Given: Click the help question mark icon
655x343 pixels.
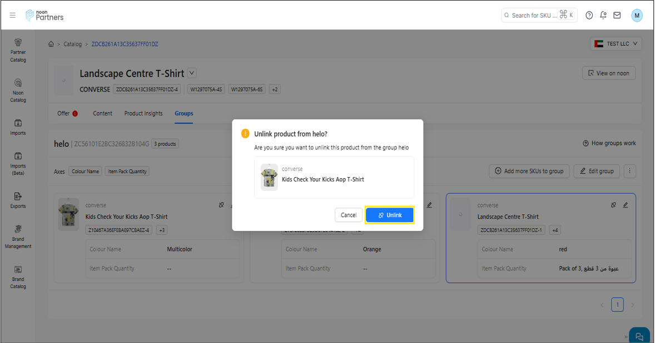Looking at the screenshot, I should pyautogui.click(x=589, y=16).
